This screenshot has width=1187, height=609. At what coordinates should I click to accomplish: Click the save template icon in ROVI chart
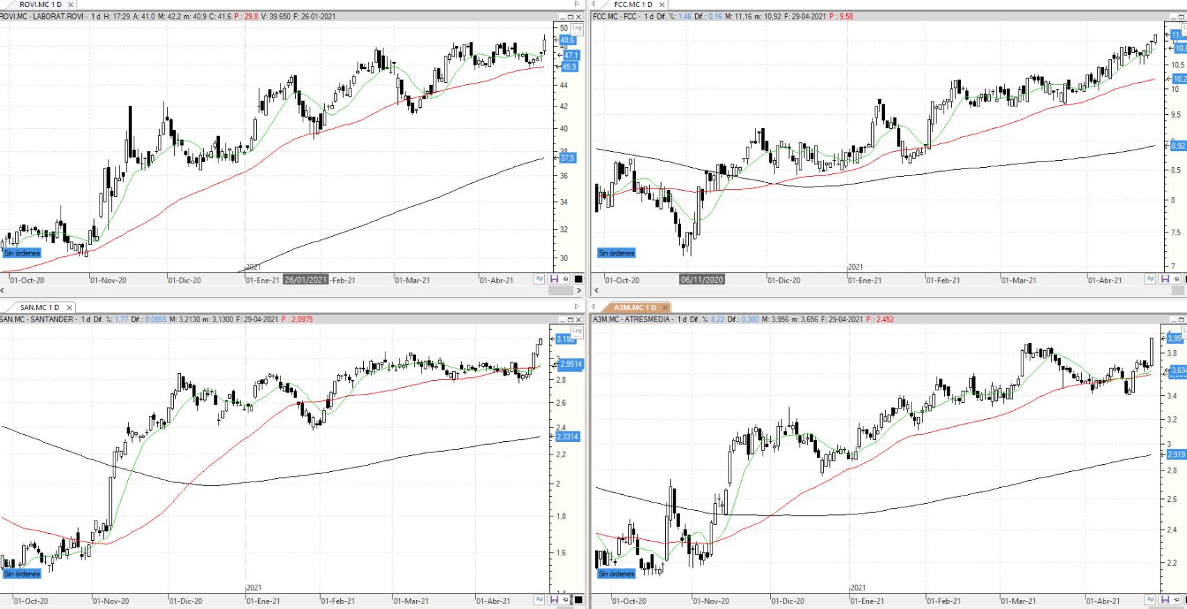click(x=554, y=279)
